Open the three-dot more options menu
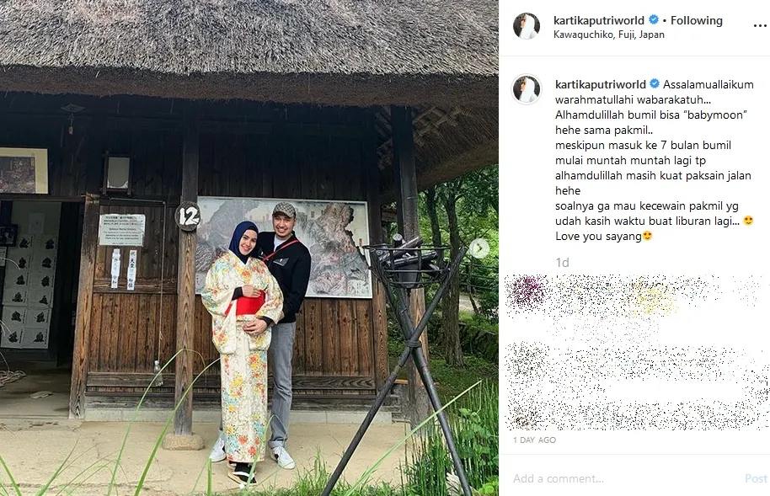The image size is (770, 496). point(760,26)
